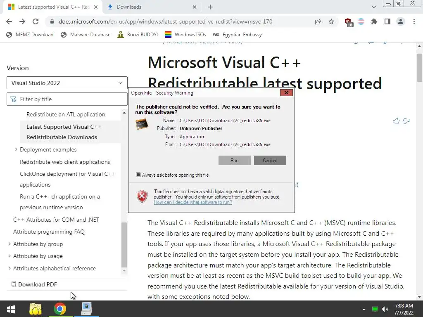
Task: Click the Filter by title field
Action: [67, 99]
